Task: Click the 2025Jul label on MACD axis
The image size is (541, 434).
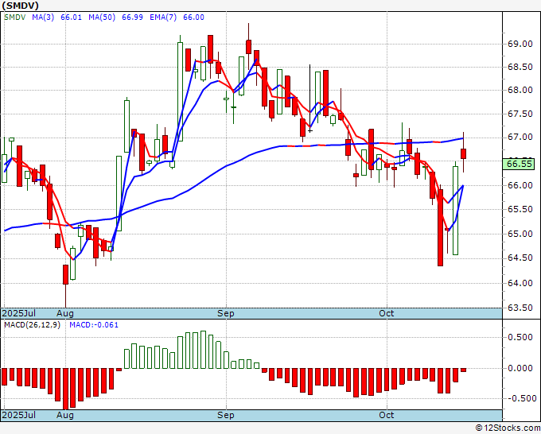Action: pyautogui.click(x=18, y=415)
